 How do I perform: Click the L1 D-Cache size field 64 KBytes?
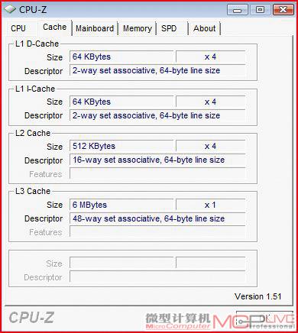click(121, 57)
